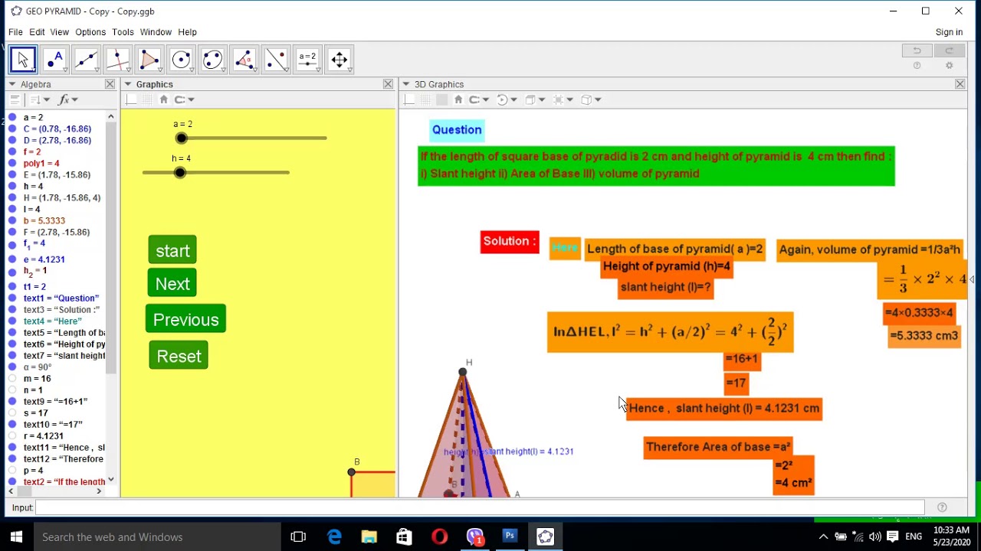This screenshot has width=981, height=551.
Task: Collapse the Graphics panel title triangle
Action: click(x=128, y=84)
